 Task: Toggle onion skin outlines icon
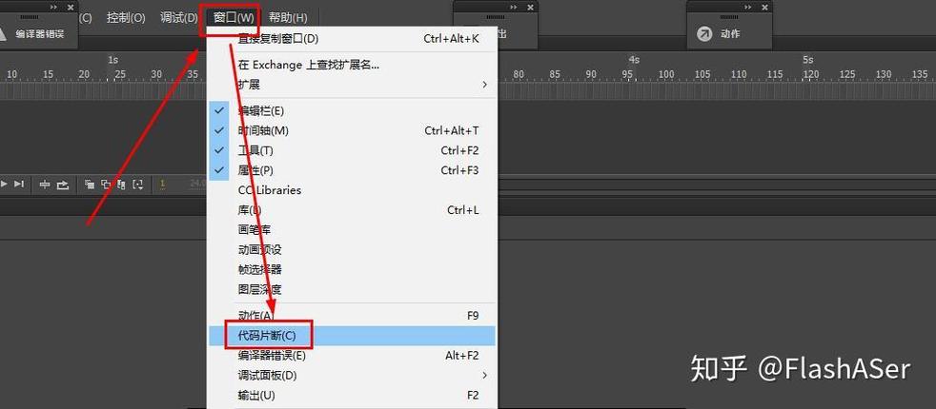click(106, 185)
